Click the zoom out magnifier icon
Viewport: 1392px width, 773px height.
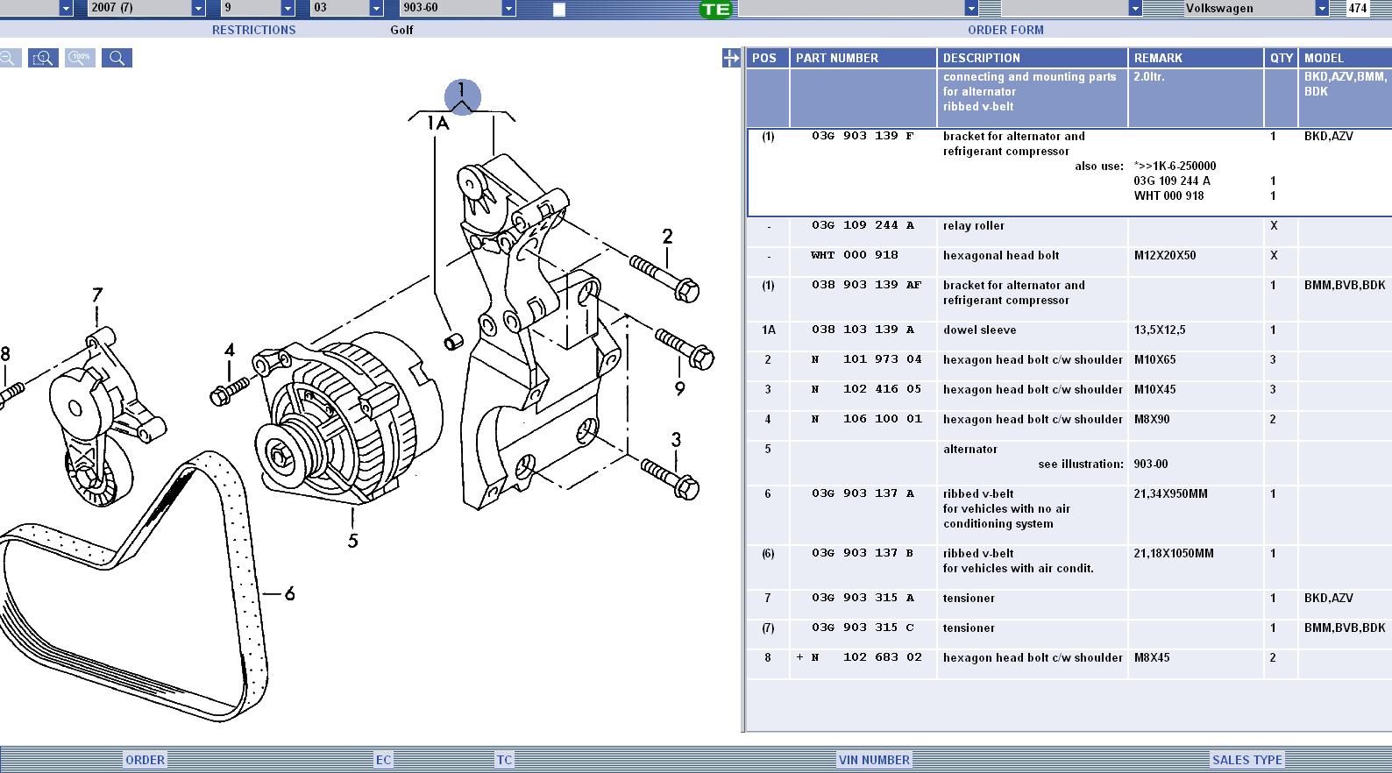pyautogui.click(x=8, y=59)
